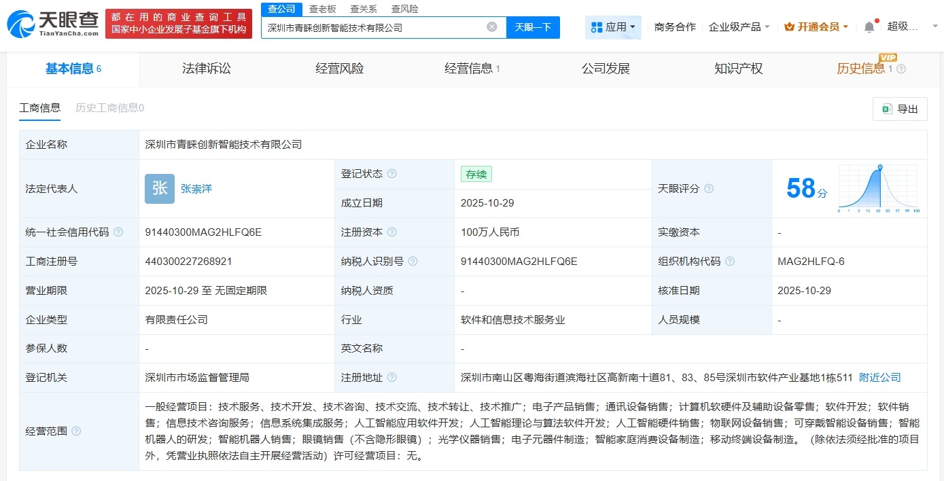The image size is (944, 481).
Task: Open the 法律诉讼 tab
Action: [x=207, y=68]
